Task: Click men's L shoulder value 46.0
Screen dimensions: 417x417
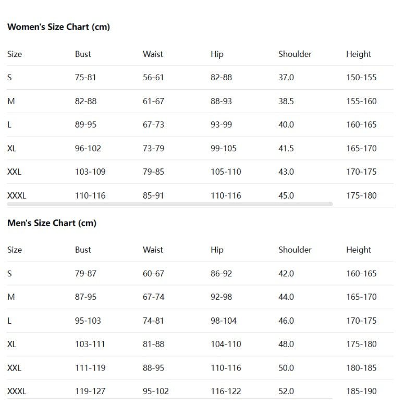Action: click(286, 321)
